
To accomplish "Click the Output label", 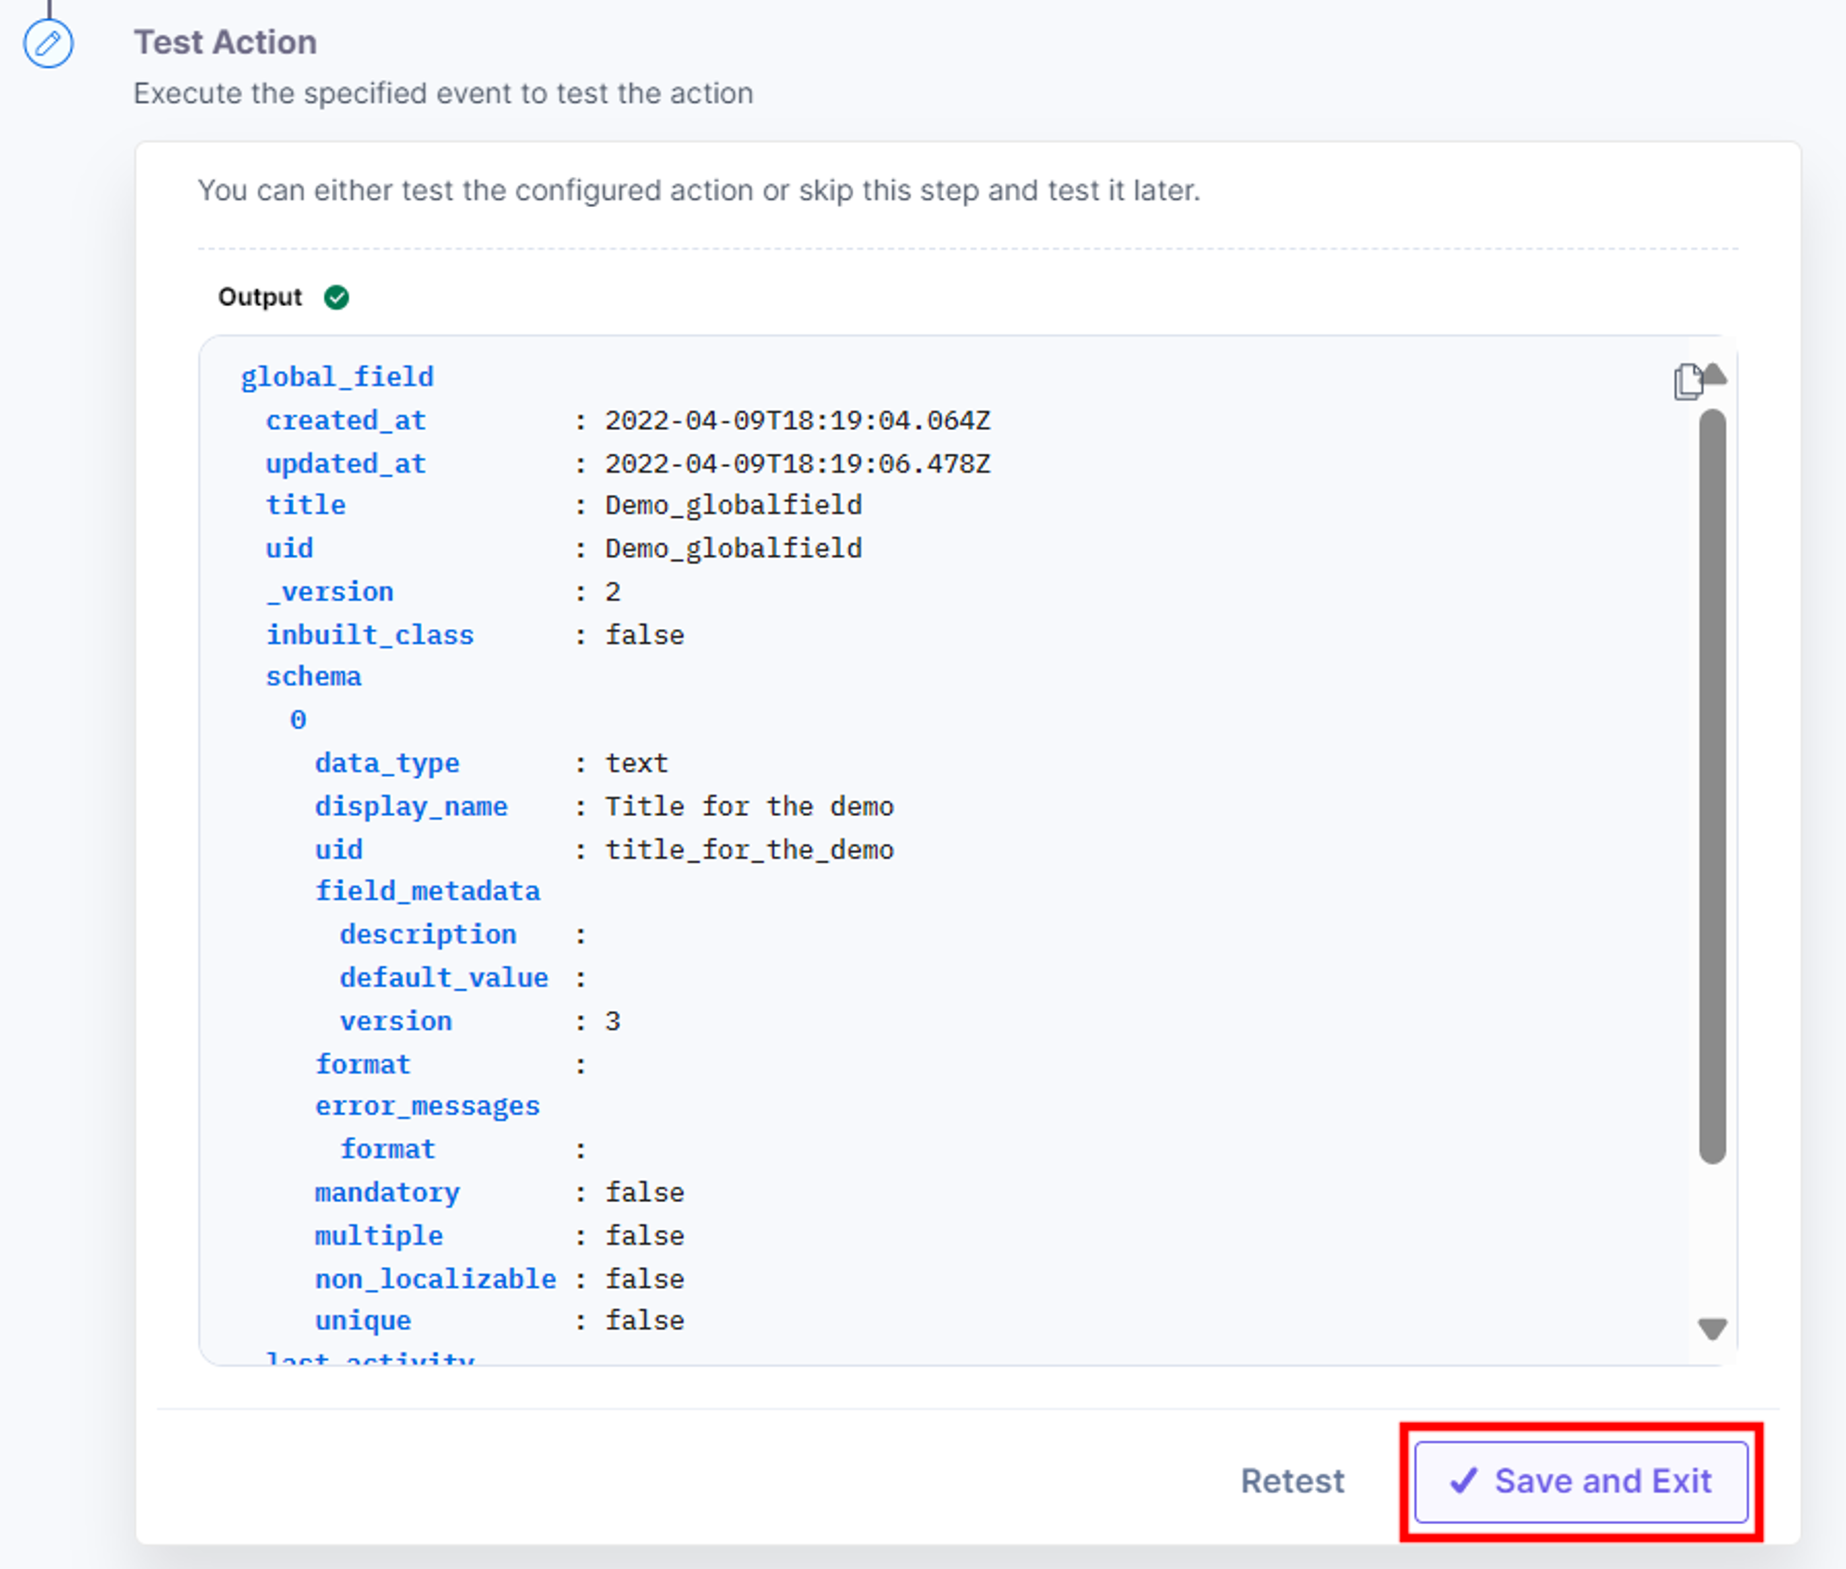I will [x=260, y=297].
